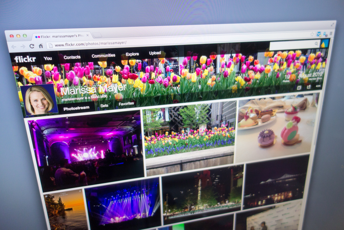
Task: Switch to the Favorites tab
Action: tap(126, 103)
